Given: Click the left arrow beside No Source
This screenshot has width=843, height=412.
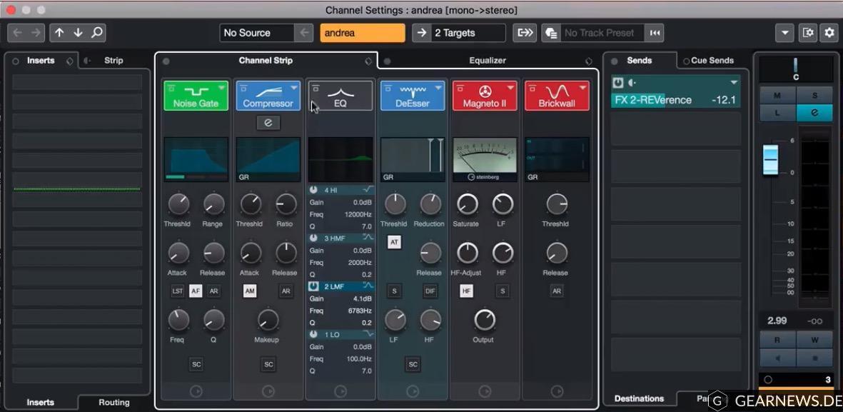Looking at the screenshot, I should pyautogui.click(x=304, y=33).
